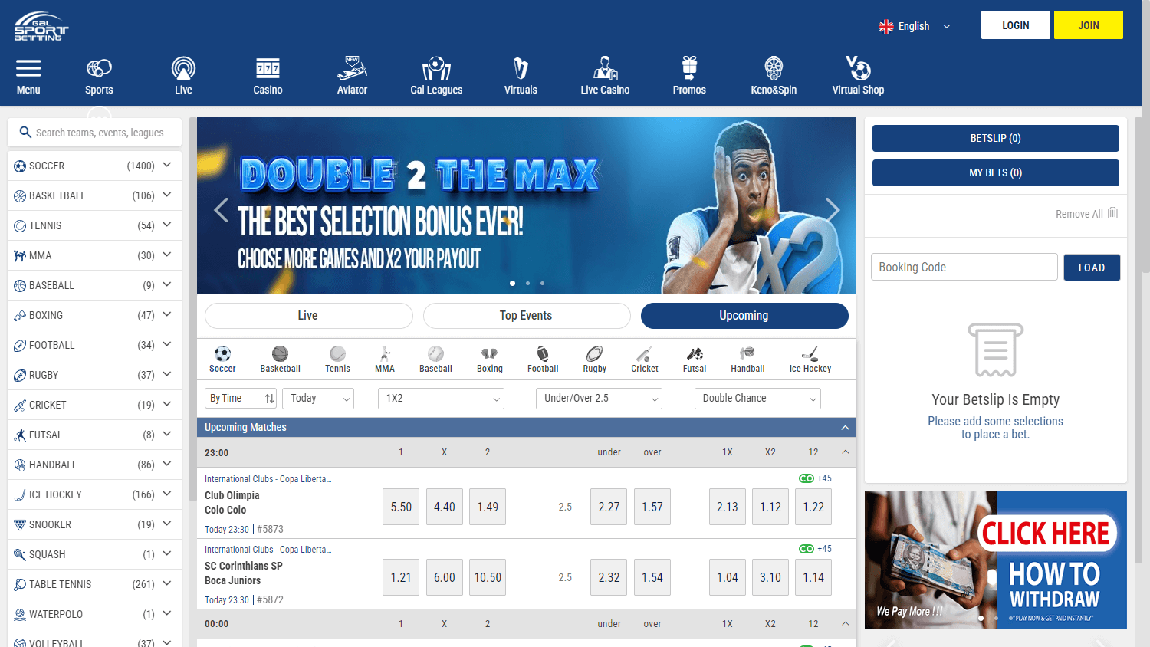
Task: Open the MY BETS (0) tab
Action: click(995, 172)
